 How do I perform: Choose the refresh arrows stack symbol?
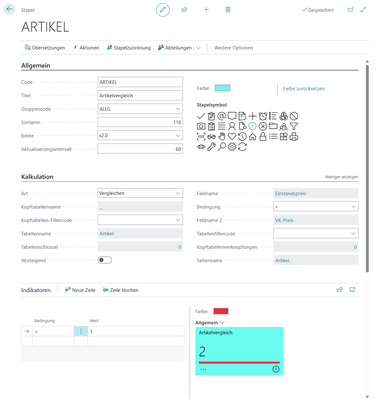click(x=242, y=147)
